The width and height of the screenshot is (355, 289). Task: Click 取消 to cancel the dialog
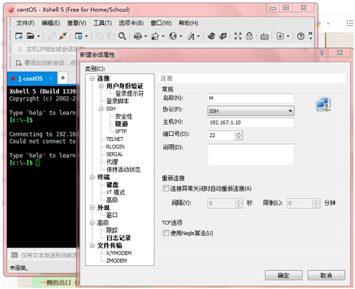326,276
